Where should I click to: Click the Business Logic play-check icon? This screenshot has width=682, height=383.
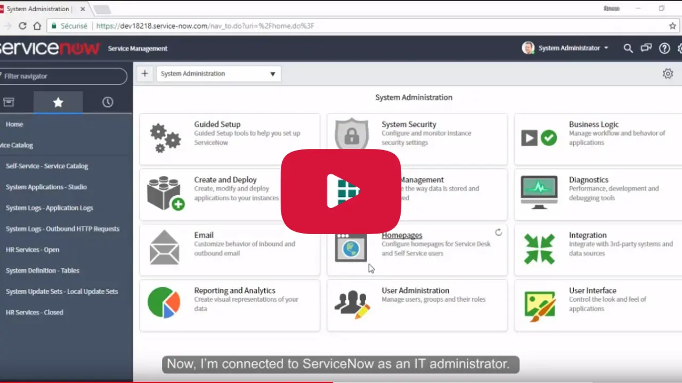[539, 138]
